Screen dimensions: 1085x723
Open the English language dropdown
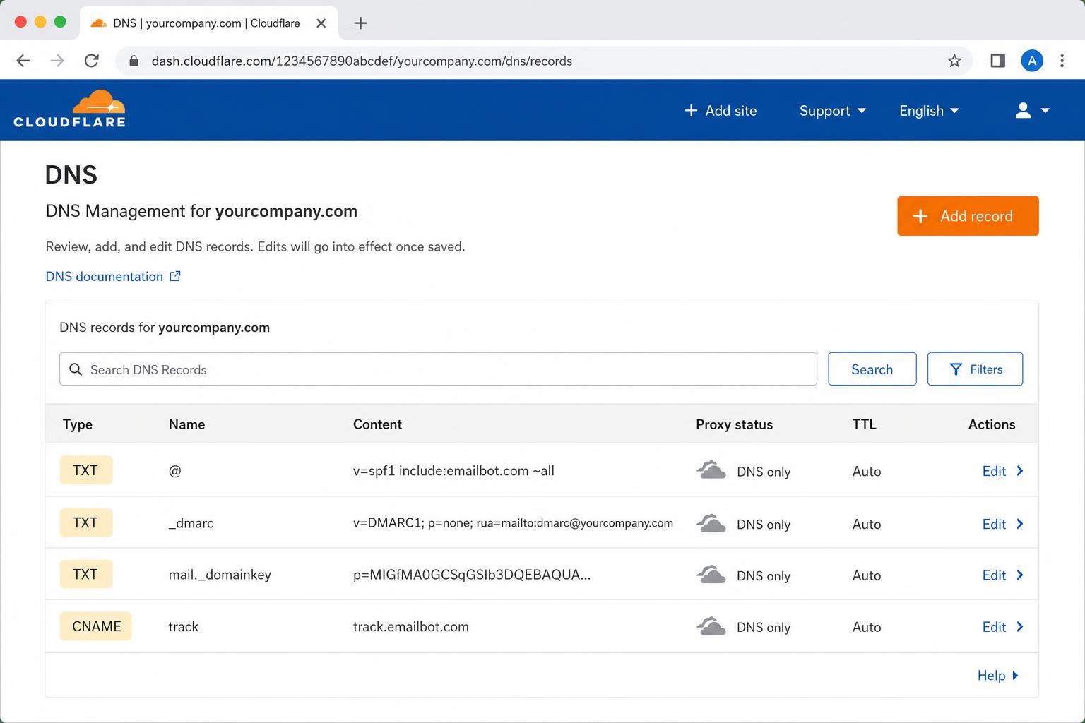(929, 111)
